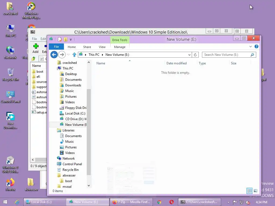Screen dimensions: 275x206
Task: Expand This PC breadcrumb arrow
Action: click(x=103, y=55)
